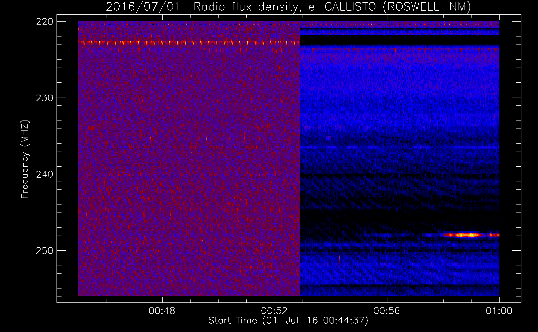The height and width of the screenshot is (332, 538).
Task: Click the 00:48 time tick label
Action: [x=162, y=311]
